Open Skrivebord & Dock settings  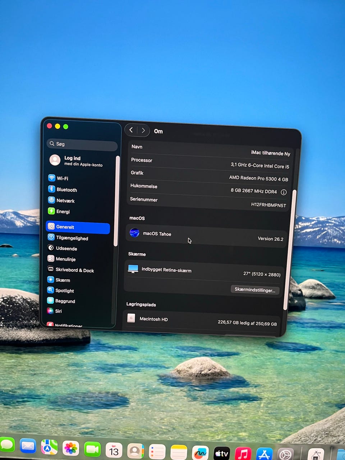click(x=71, y=270)
